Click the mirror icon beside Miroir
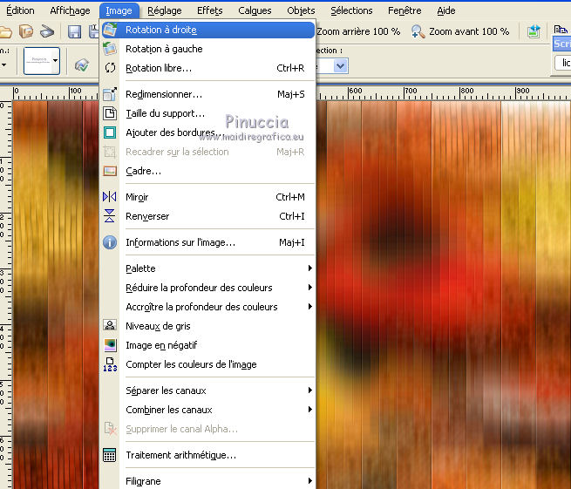The width and height of the screenshot is (571, 489). pyautogui.click(x=110, y=197)
